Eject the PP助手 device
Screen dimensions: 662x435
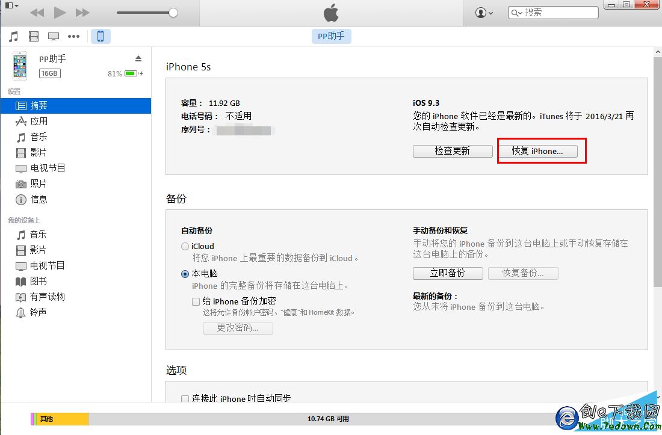(x=138, y=58)
